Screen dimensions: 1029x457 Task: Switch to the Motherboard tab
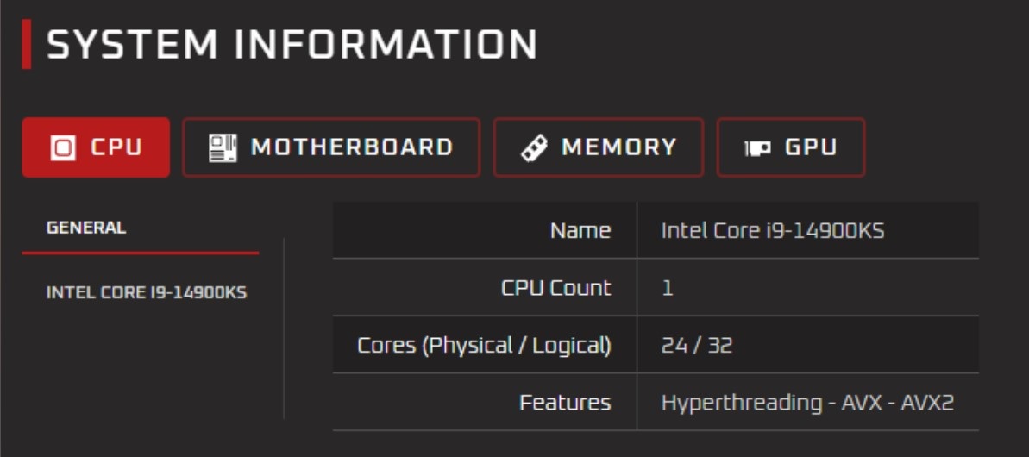click(x=331, y=147)
